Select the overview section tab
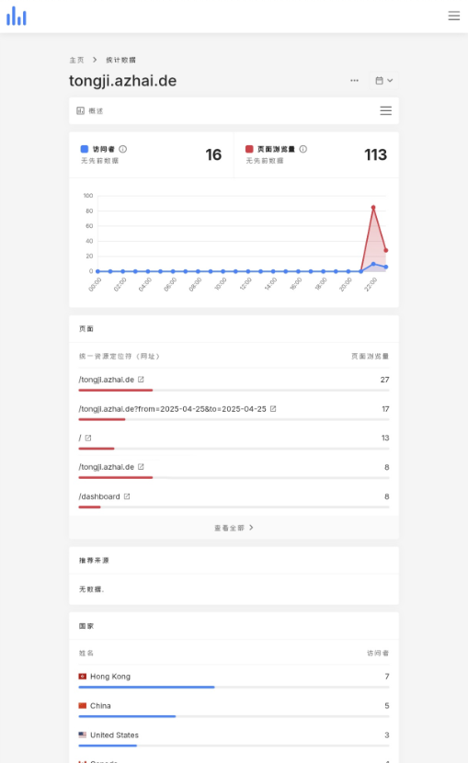 pyautogui.click(x=89, y=111)
